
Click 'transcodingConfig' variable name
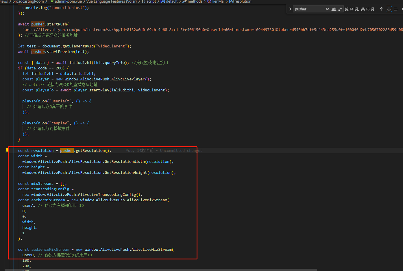pyautogui.click(x=50, y=189)
